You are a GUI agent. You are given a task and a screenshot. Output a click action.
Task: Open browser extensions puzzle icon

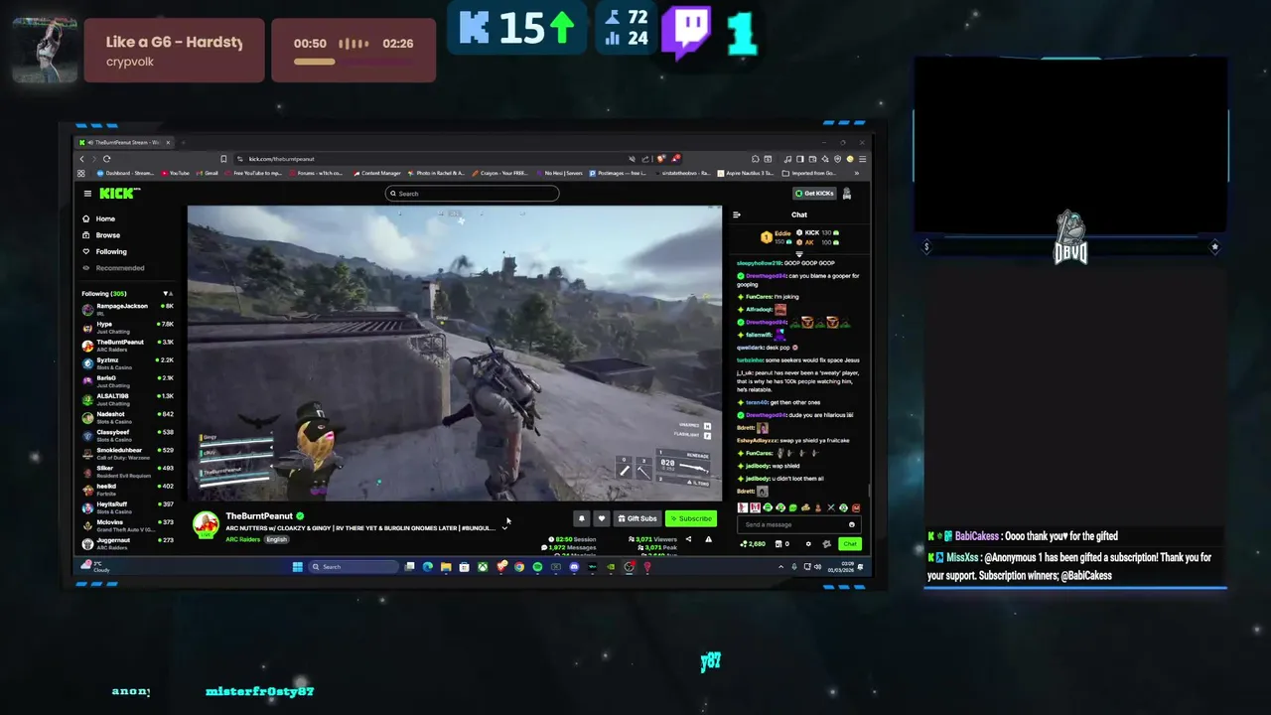(x=756, y=159)
